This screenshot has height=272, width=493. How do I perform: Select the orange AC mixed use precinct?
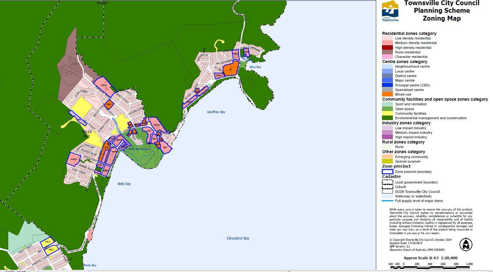click(231, 70)
